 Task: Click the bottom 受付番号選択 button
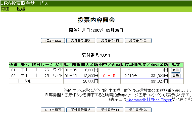[x=81, y=110]
